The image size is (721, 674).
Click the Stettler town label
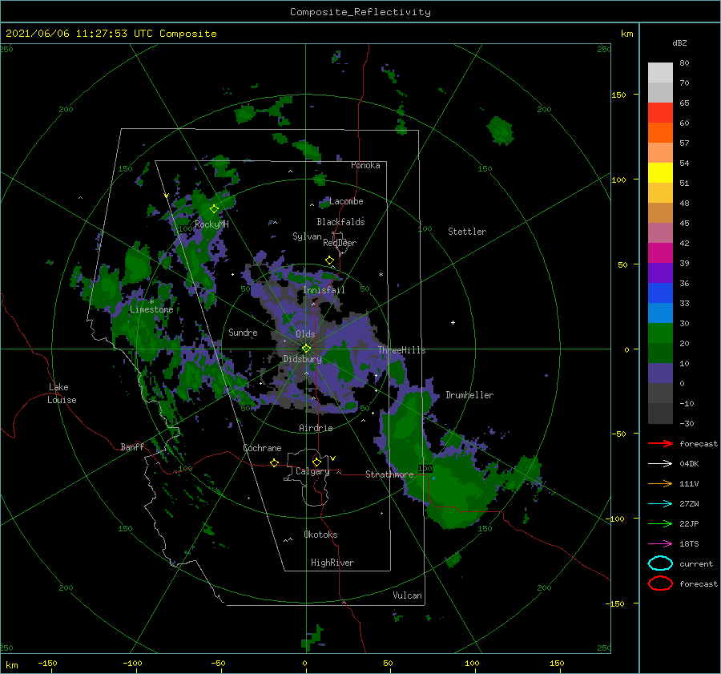coord(467,232)
